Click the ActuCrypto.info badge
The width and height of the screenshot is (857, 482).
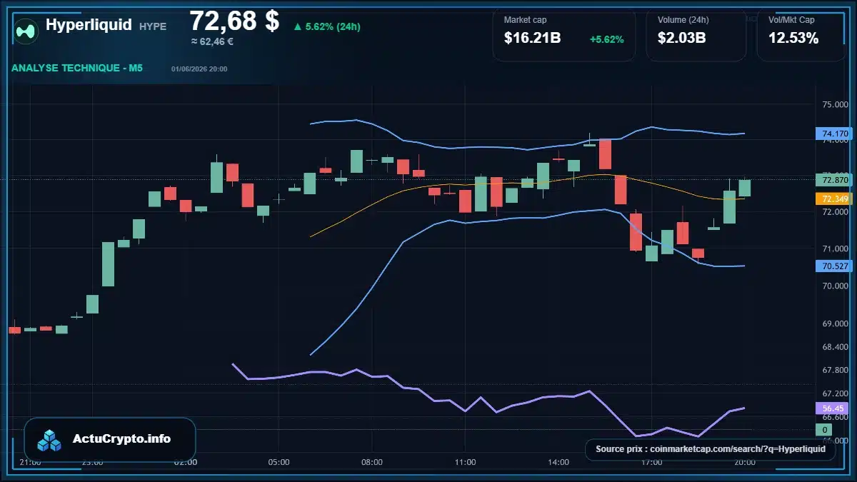pyautogui.click(x=110, y=439)
